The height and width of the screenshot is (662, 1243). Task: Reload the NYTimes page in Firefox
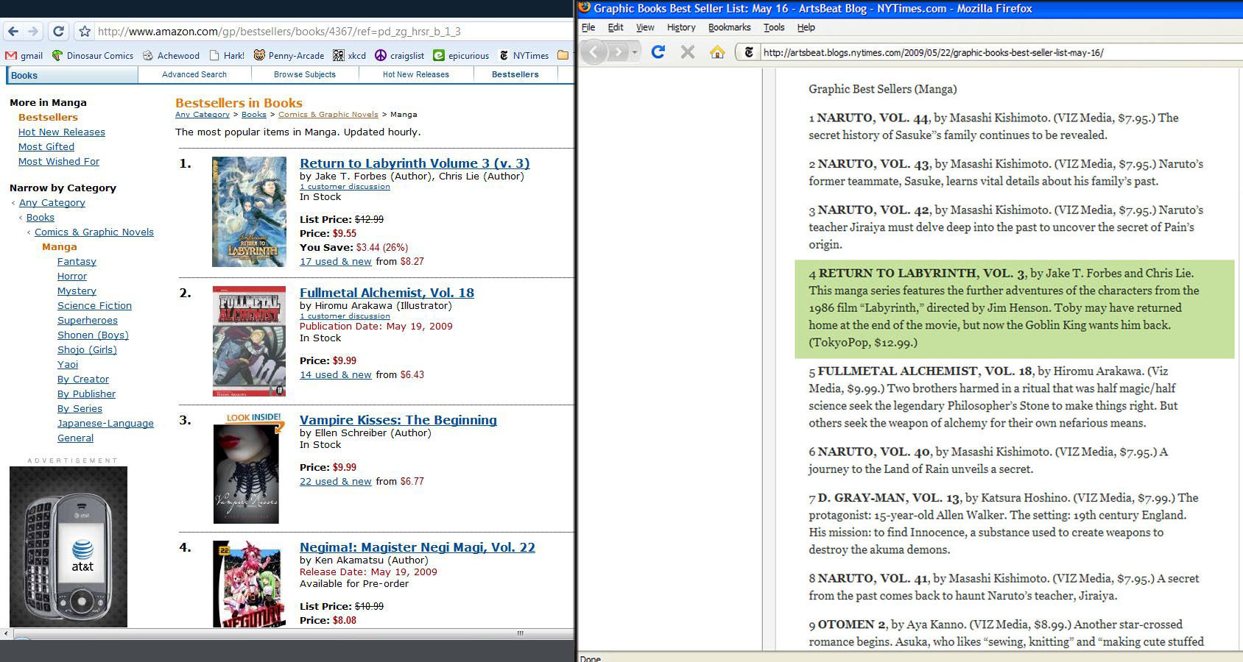point(658,51)
